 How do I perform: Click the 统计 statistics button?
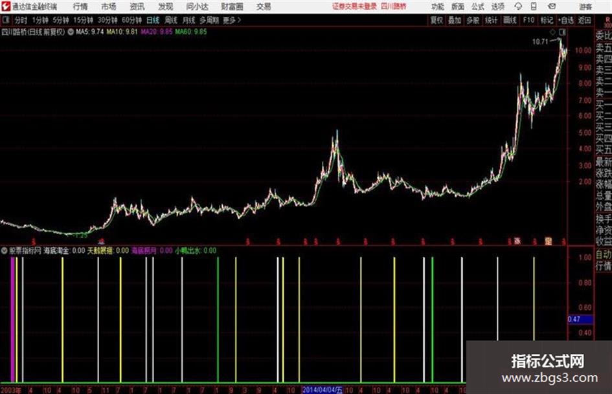(x=492, y=20)
